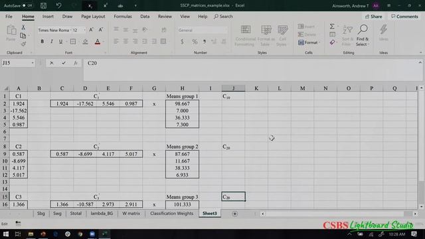This screenshot has height=239, width=425.
Task: Align text to the right
Action: (x=135, y=41)
